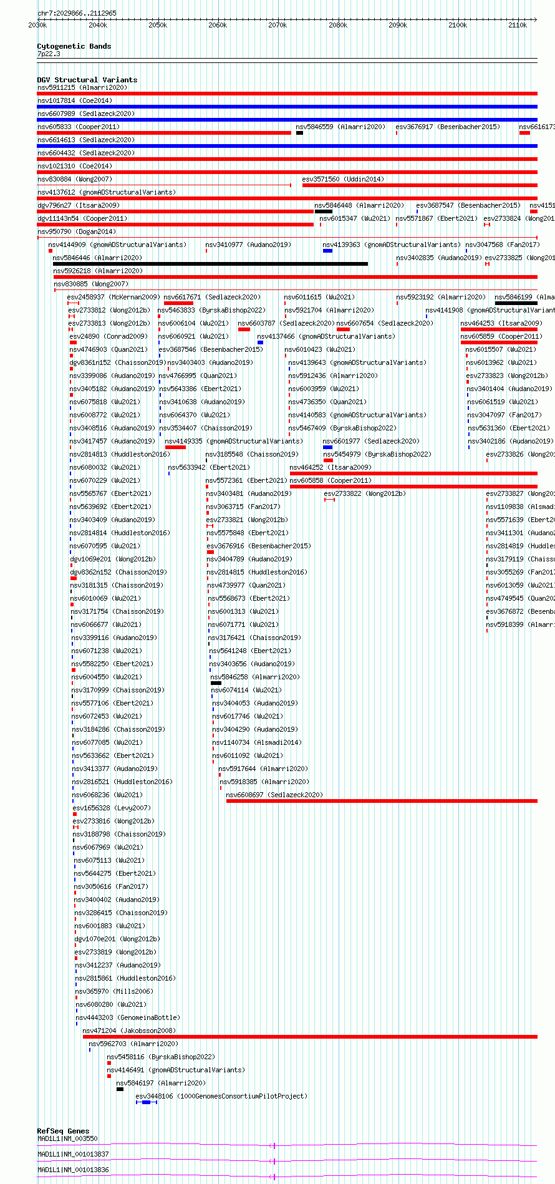Select nsv1021310 (Coe2014) label
Image resolution: width=555 pixels, height=1184 pixels.
click(75, 166)
